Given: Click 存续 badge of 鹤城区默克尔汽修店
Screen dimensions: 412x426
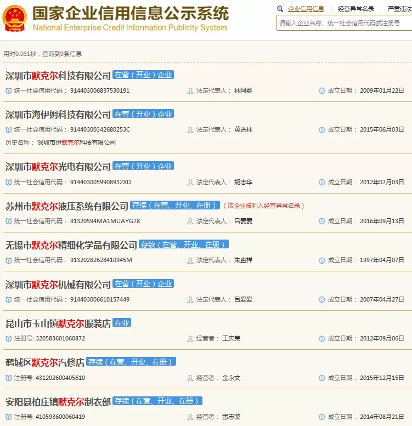Looking at the screenshot, I should coord(131,362).
